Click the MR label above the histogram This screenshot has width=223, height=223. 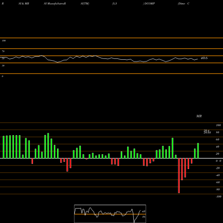click(199, 116)
